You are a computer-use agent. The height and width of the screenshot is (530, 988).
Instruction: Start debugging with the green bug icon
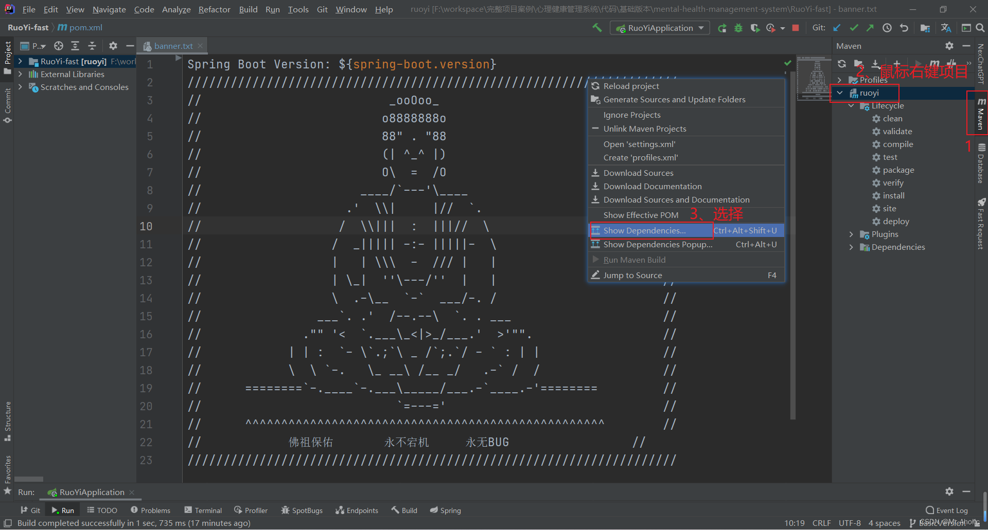[x=738, y=28]
